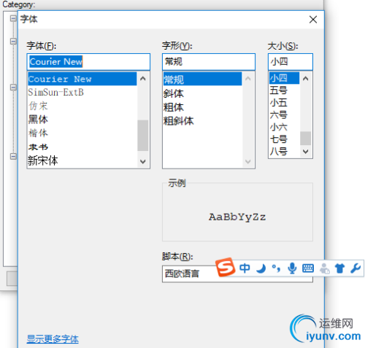Select Courier New in font list
Viewport: 365px width, 348px height.
(82, 79)
